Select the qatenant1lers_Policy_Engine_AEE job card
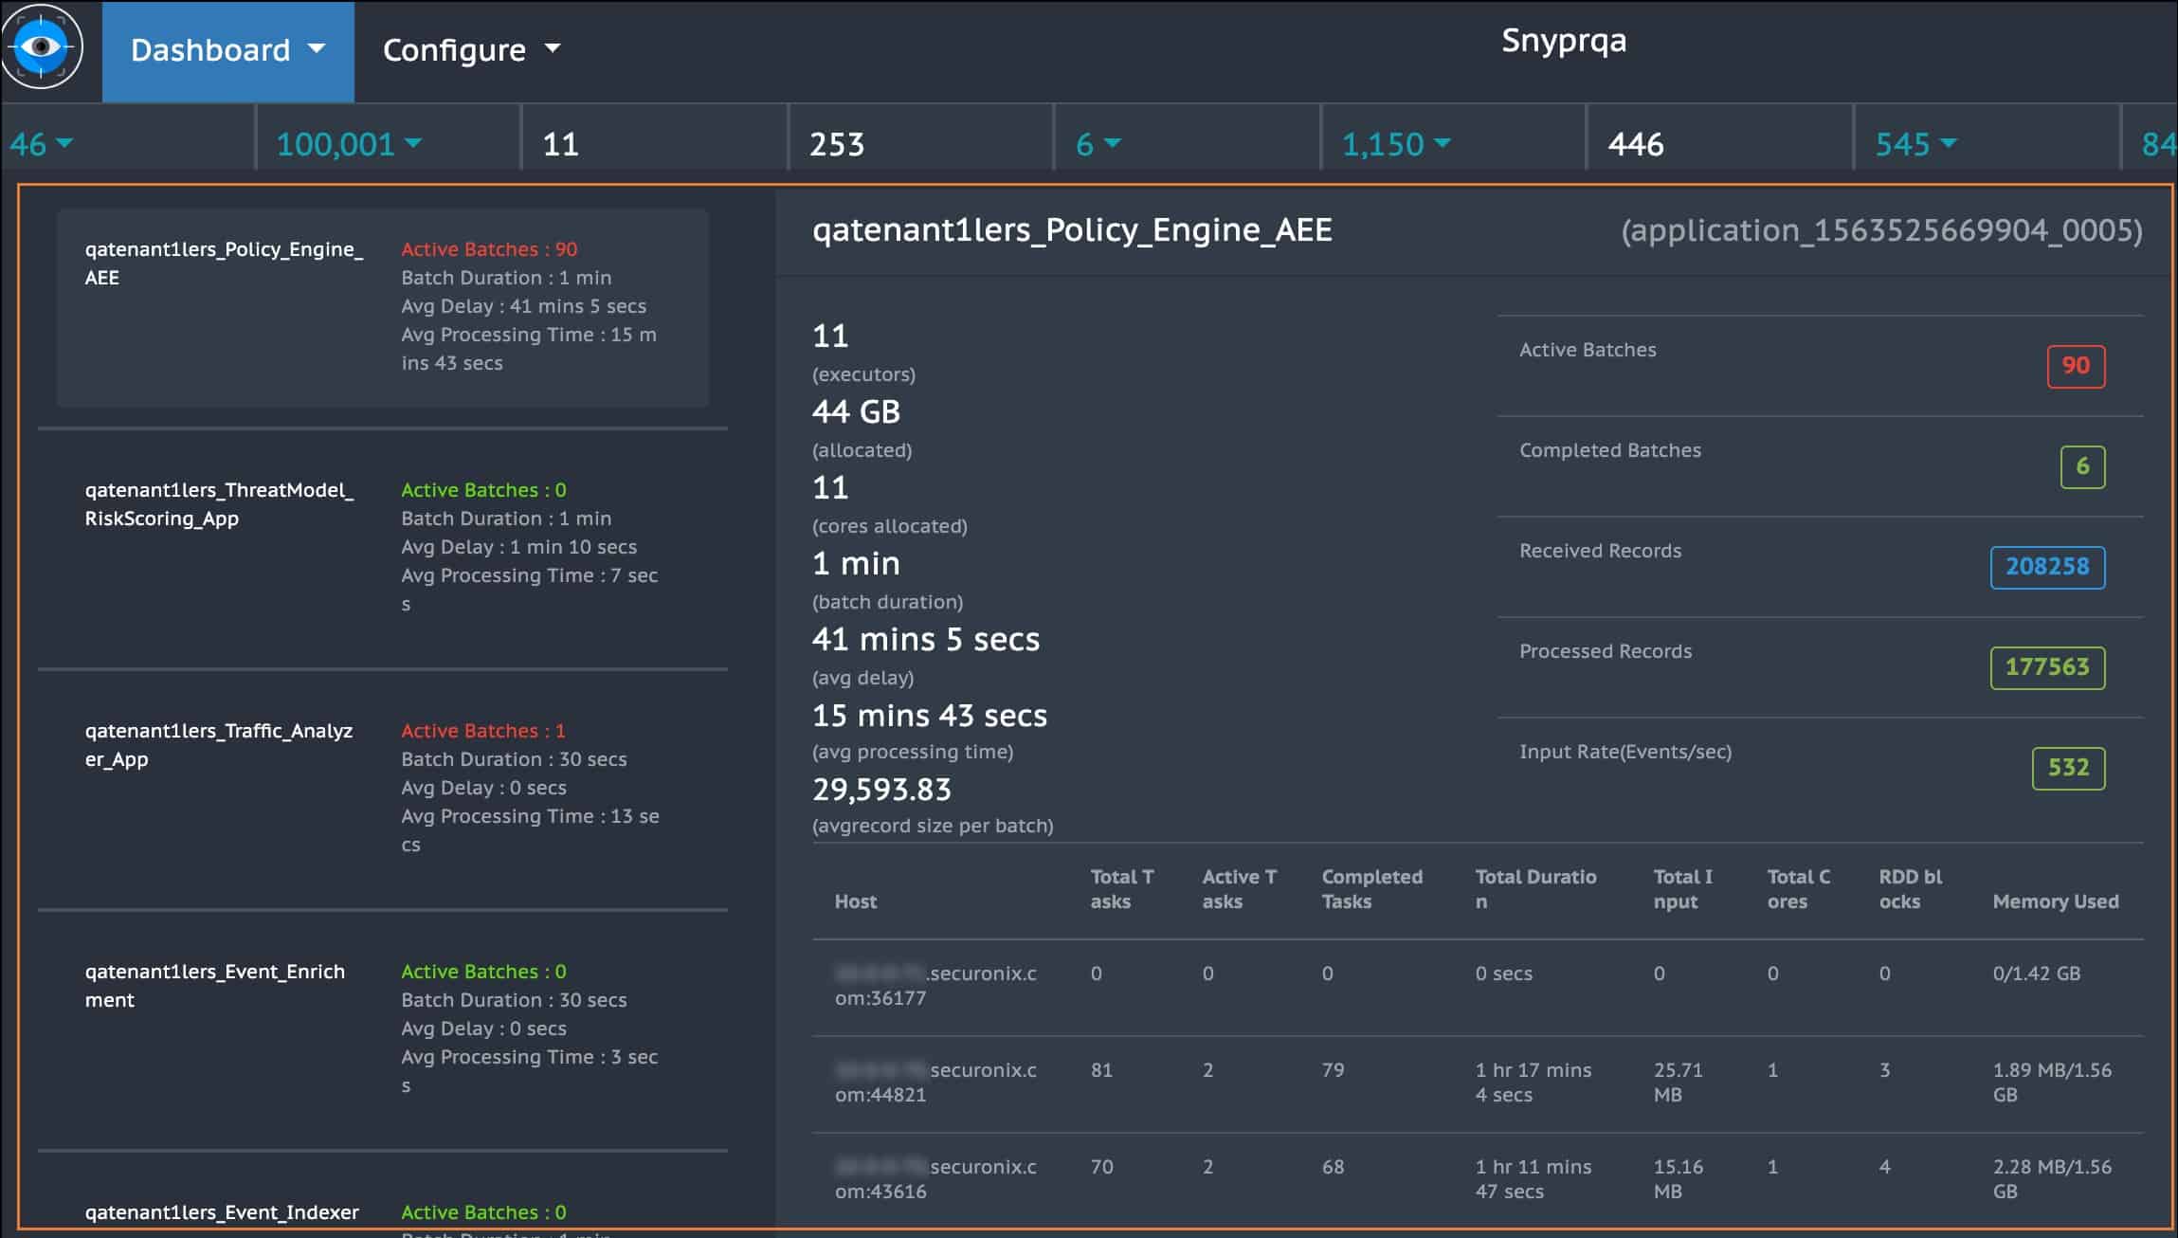The image size is (2178, 1238). tap(382, 307)
